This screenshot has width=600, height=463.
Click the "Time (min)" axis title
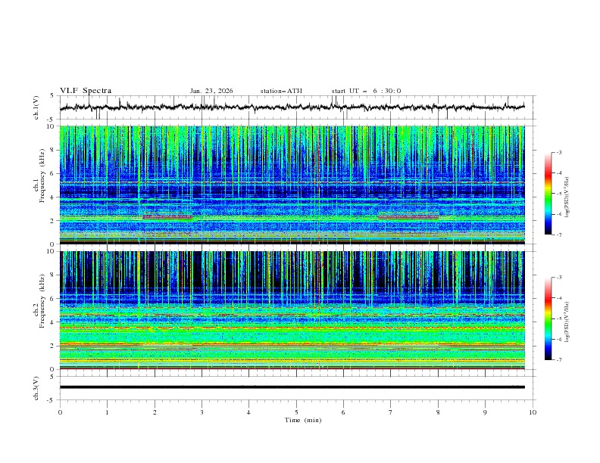click(x=303, y=420)
